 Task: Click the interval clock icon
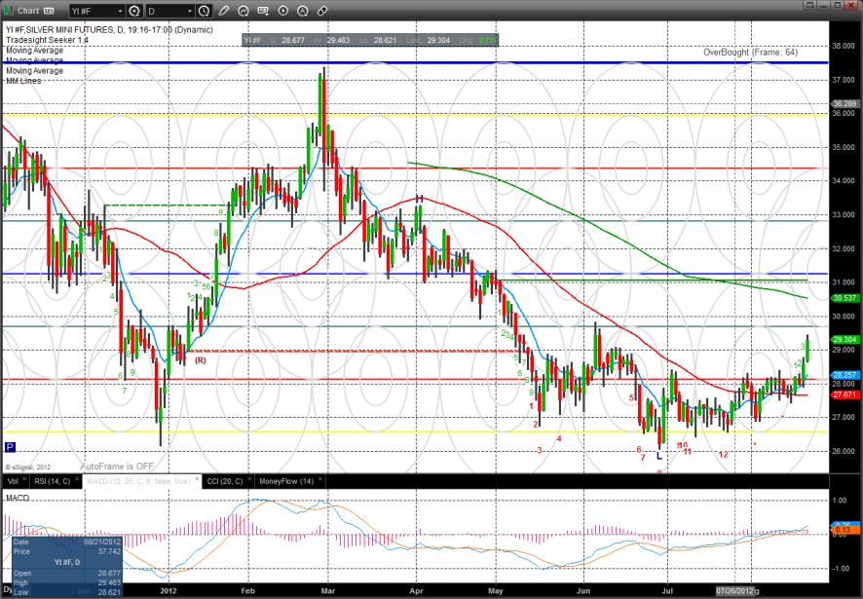(204, 12)
